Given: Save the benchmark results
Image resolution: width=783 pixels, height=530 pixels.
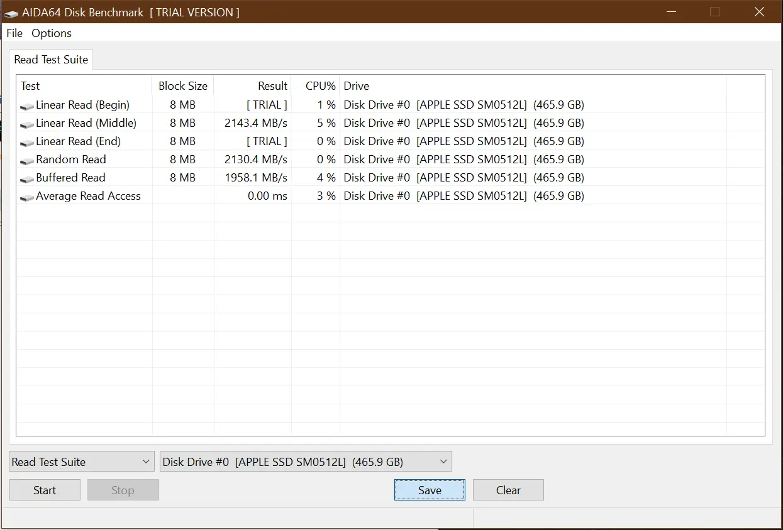Looking at the screenshot, I should click(x=430, y=490).
